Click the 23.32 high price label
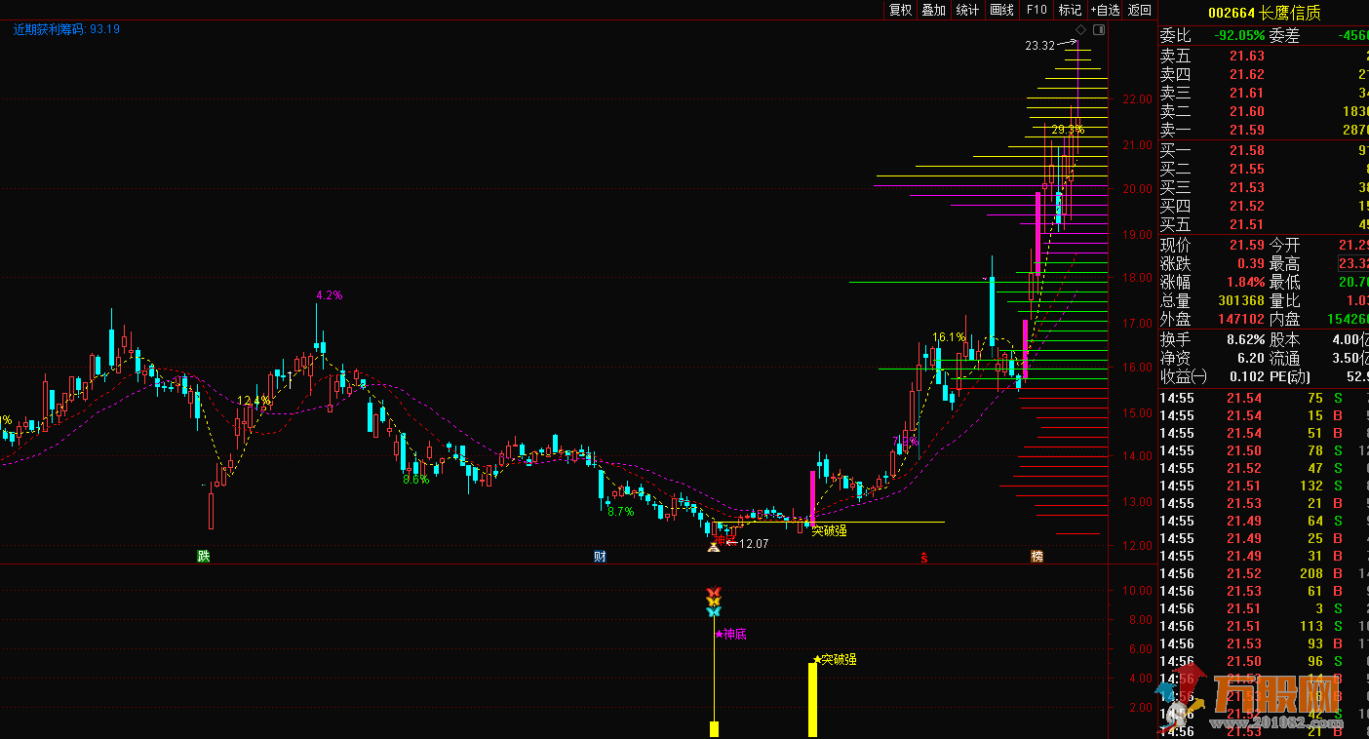Screen dimensions: 1369x739 pos(1040,46)
